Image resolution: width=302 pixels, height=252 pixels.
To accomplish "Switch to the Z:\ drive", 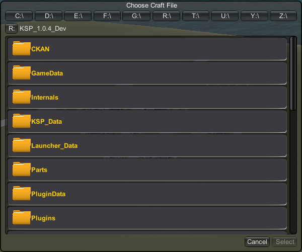I will 283,16.
